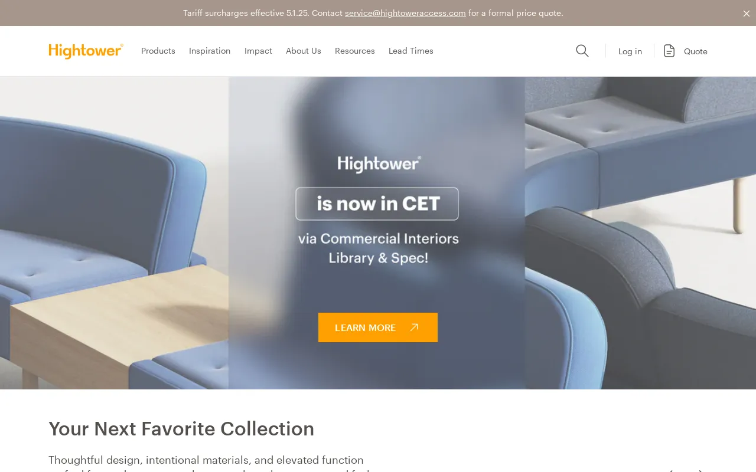Click the Commercial Interiors Library & Spec text
The width and height of the screenshot is (756, 472).
[379, 248]
